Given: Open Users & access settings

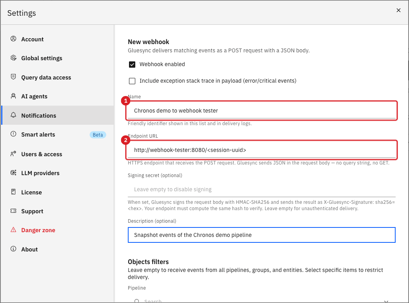Looking at the screenshot, I should [x=58, y=154].
